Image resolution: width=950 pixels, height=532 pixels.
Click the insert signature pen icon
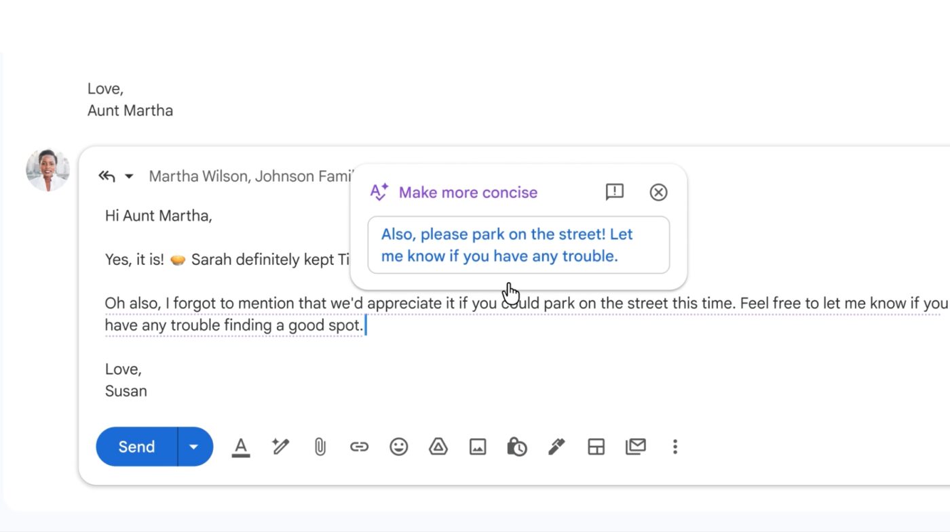(556, 446)
